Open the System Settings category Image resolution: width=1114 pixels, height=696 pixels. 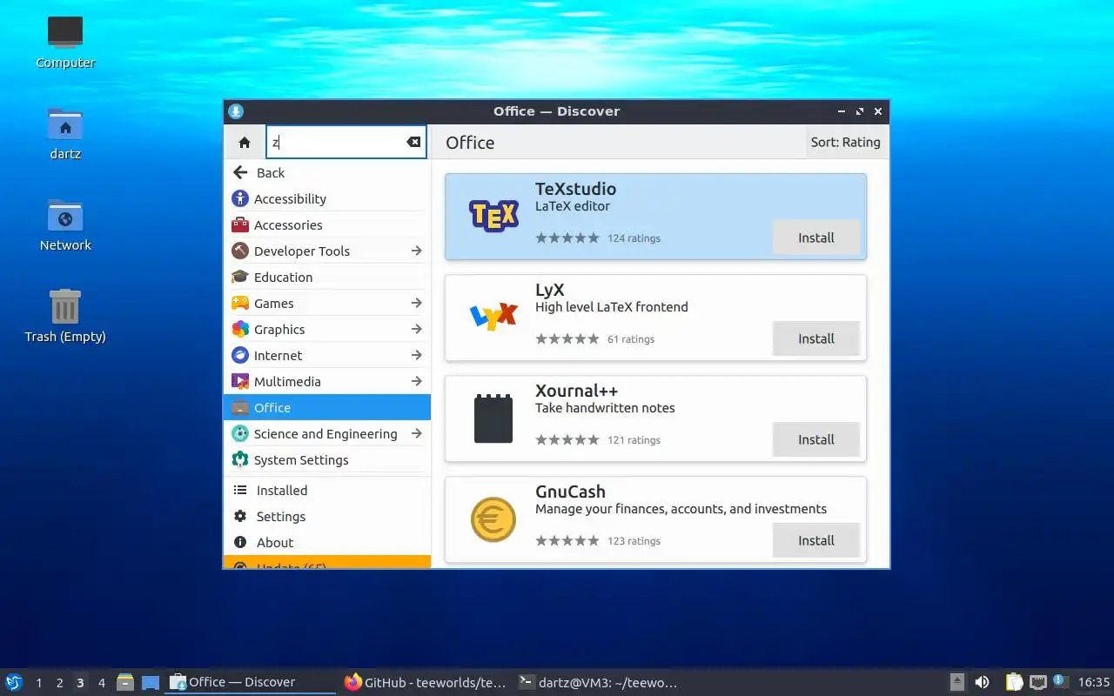[x=327, y=459]
